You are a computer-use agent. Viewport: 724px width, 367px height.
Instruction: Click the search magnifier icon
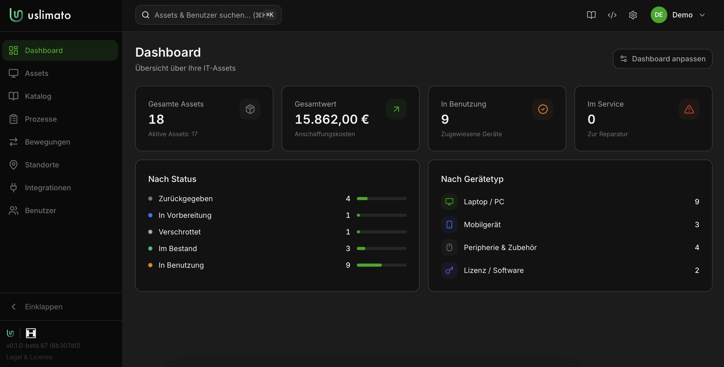coord(146,15)
